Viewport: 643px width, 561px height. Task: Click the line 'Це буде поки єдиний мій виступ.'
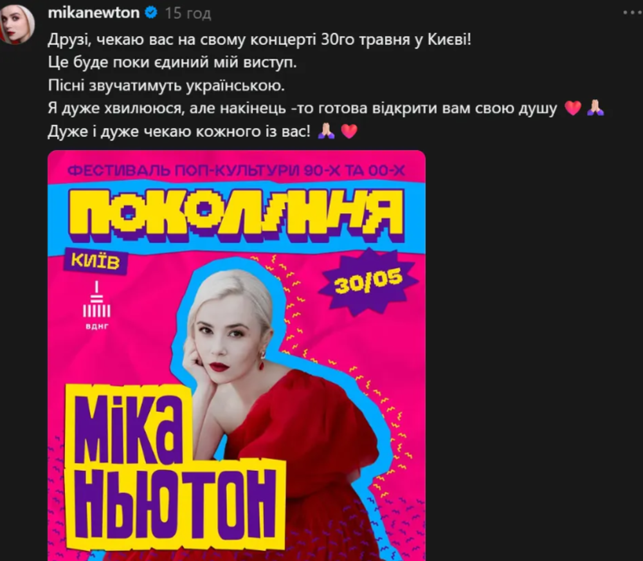coord(172,63)
